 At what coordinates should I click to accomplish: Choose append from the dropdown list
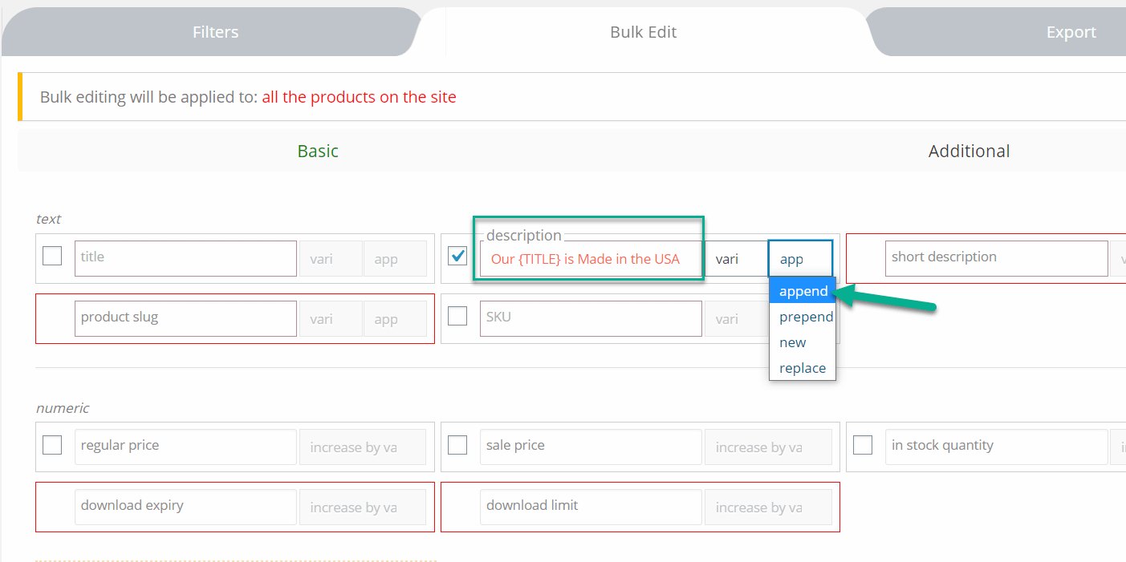tap(803, 291)
